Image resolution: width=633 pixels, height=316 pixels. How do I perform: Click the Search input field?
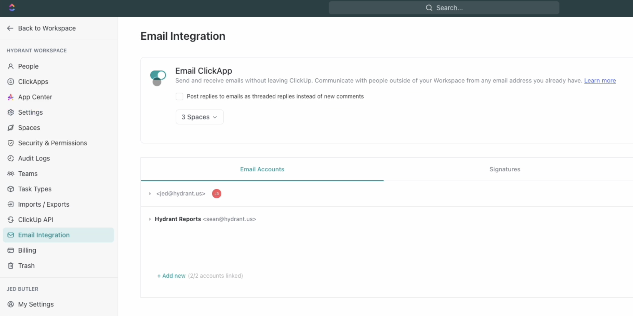444,8
